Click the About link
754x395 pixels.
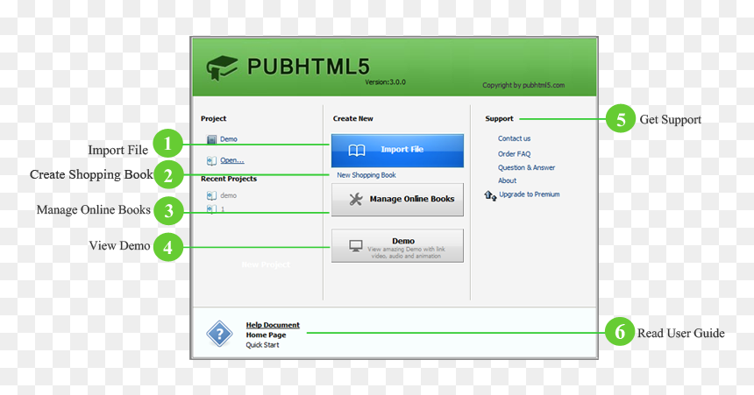click(508, 180)
